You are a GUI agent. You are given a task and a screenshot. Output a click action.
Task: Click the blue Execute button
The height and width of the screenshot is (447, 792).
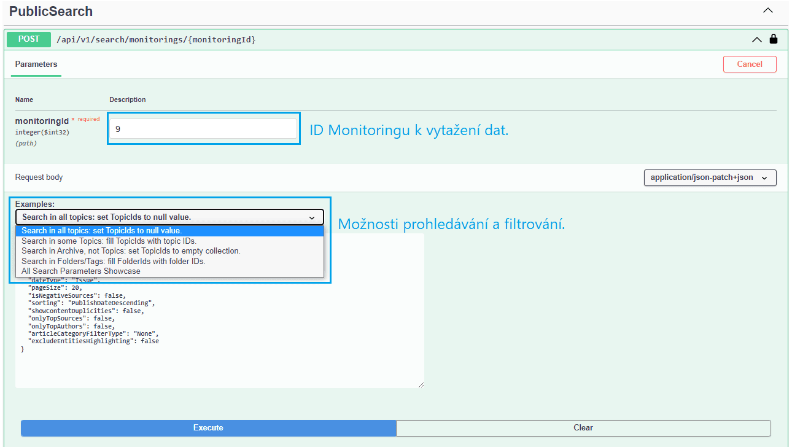208,427
